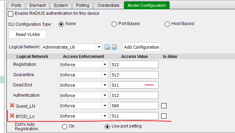235x133 pixels.
Task: Remove the Guest_LN row via red X
Action: pyautogui.click(x=12, y=106)
